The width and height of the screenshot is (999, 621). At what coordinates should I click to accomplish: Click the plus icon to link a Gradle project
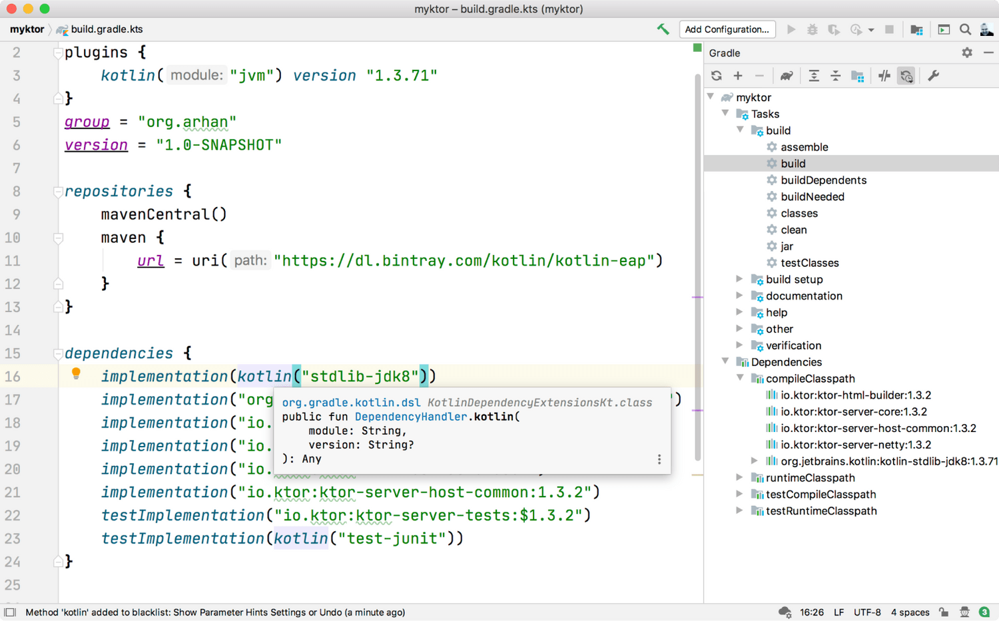tap(738, 76)
